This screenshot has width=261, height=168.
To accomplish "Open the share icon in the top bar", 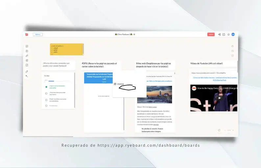I will 219,34.
